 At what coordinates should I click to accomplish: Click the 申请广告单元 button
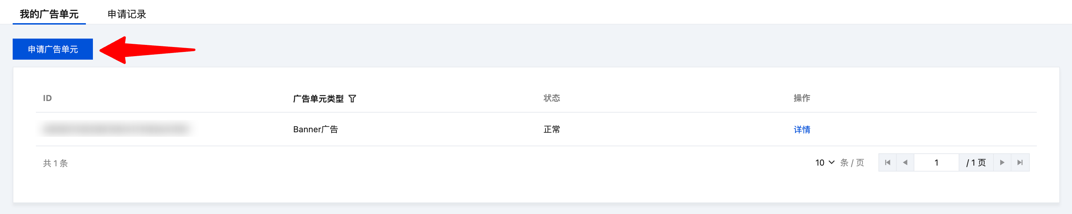(x=52, y=49)
